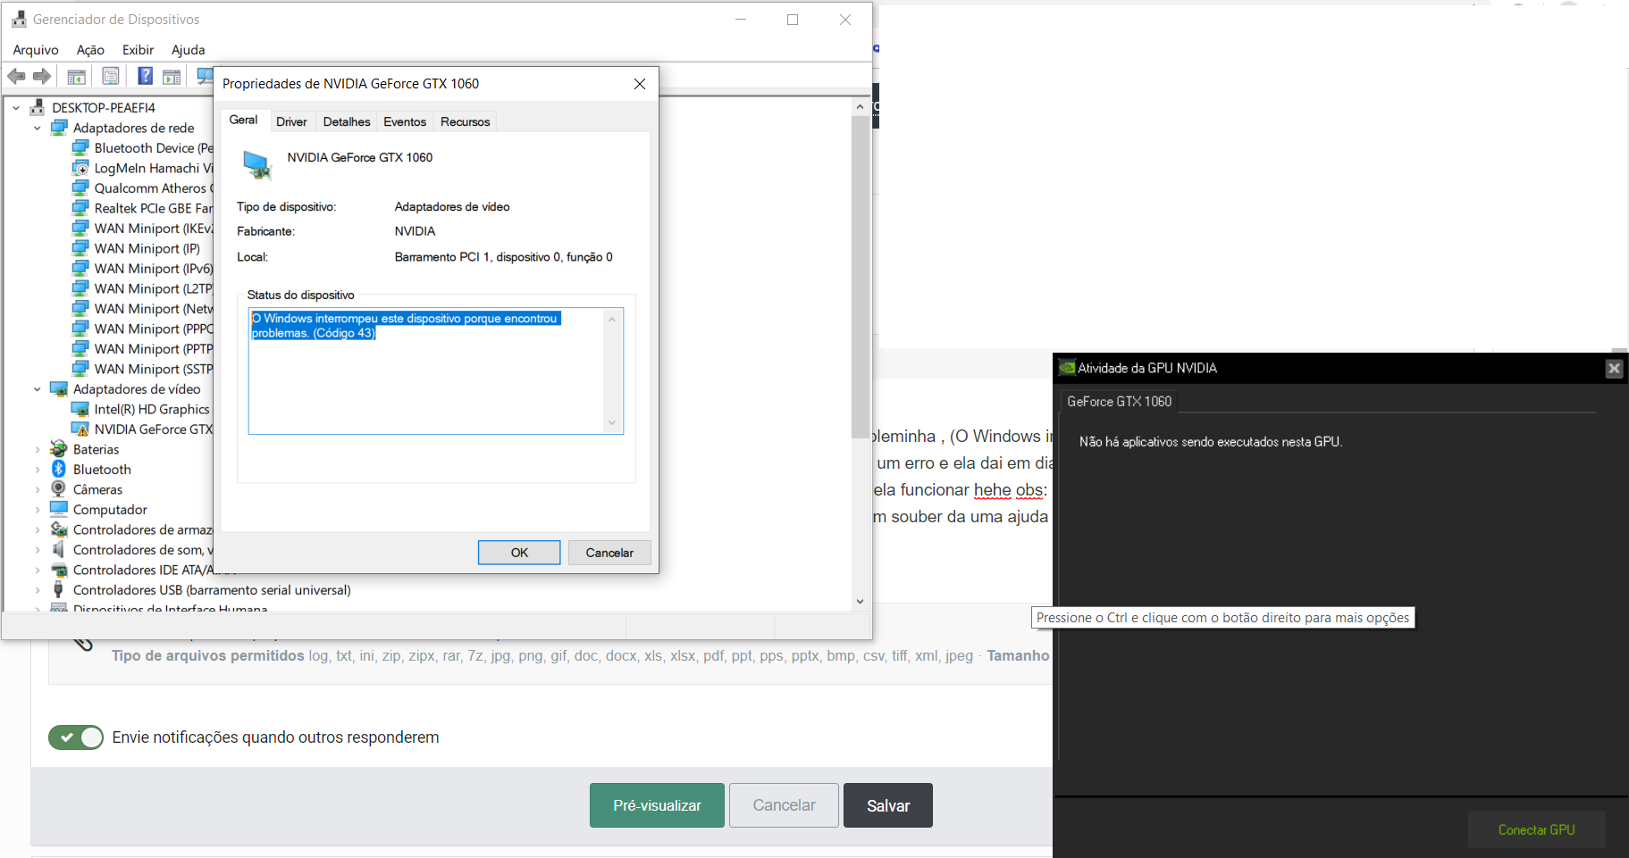Click the show/hide console tree toolbar icon

pos(77,77)
